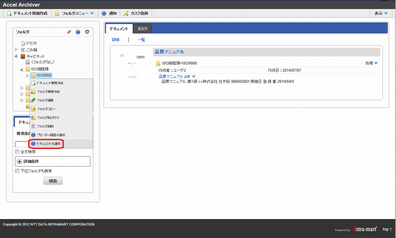The width and height of the screenshot is (396, 238).
Task: Click フォルダコピー icon in context menu
Action: [x=33, y=109]
